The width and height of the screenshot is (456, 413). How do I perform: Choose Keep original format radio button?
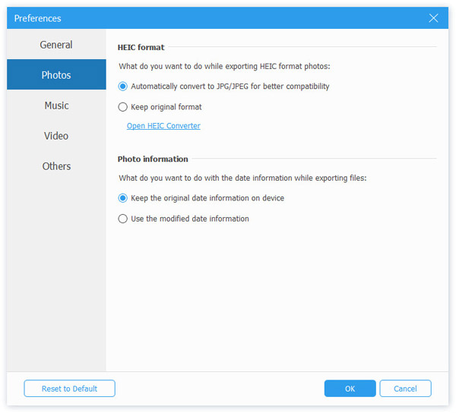click(122, 107)
